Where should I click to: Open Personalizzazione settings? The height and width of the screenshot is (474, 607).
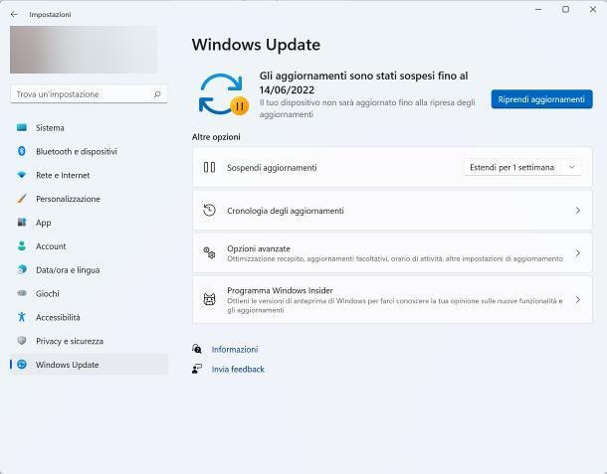pos(89,199)
